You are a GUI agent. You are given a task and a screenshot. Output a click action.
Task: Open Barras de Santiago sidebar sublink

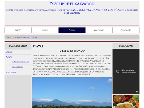pos(21,62)
